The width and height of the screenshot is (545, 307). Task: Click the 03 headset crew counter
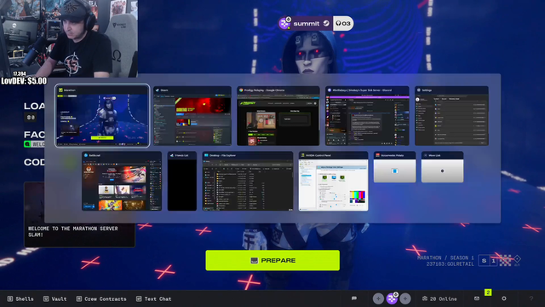(x=343, y=24)
